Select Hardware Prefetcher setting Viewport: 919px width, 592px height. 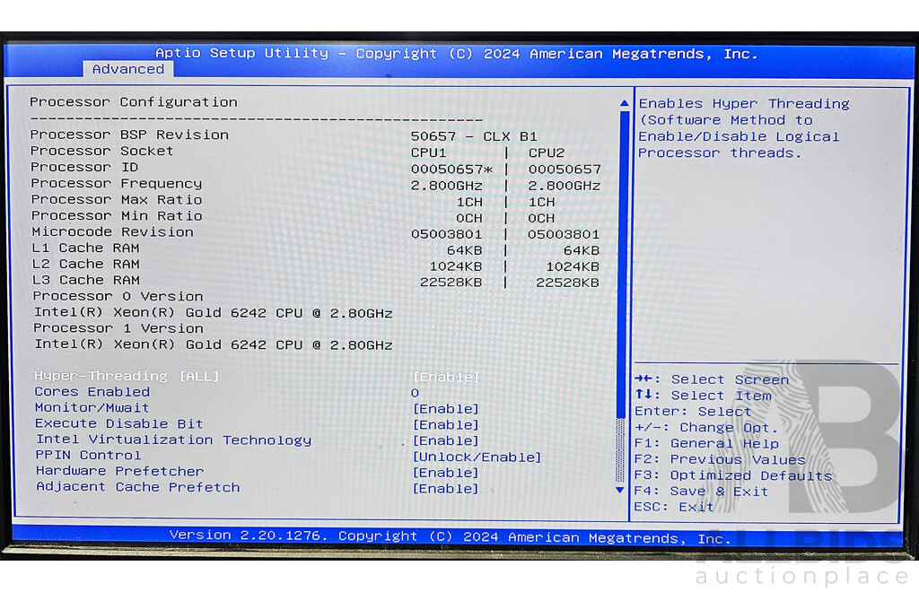119,471
